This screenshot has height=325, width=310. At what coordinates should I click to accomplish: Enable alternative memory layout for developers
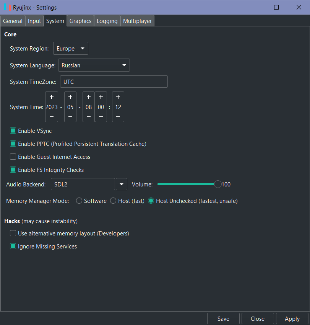[13, 234]
